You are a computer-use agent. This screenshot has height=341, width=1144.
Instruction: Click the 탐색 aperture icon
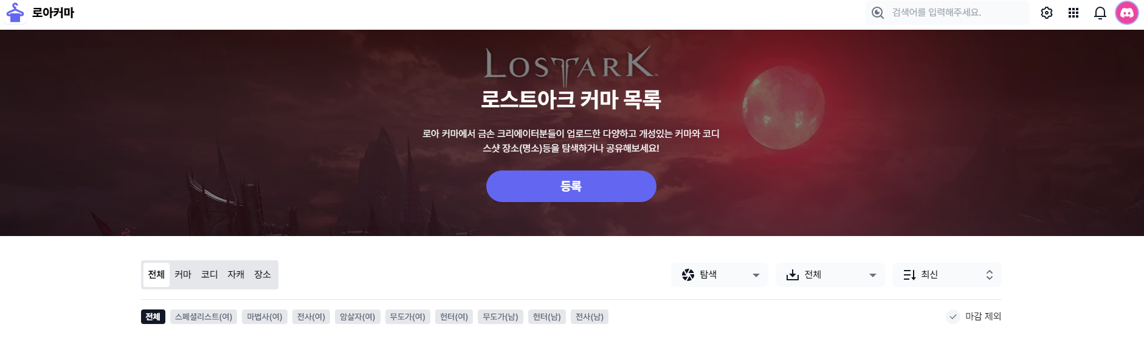[x=688, y=275]
